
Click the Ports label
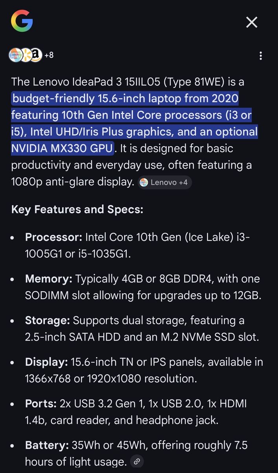pos(41,404)
